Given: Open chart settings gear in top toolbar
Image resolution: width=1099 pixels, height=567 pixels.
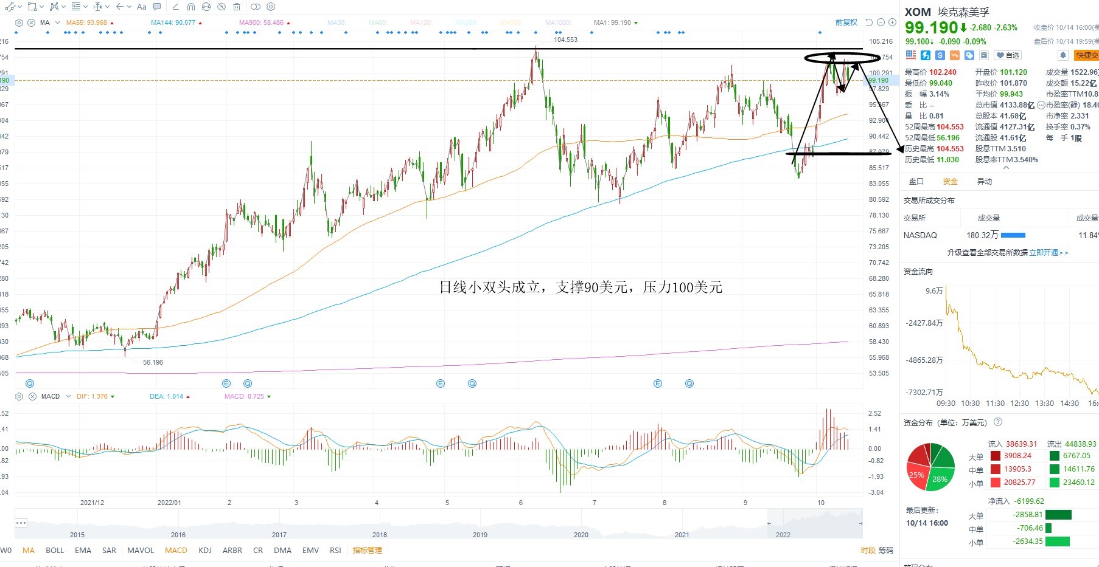Looking at the screenshot, I should (271, 7).
